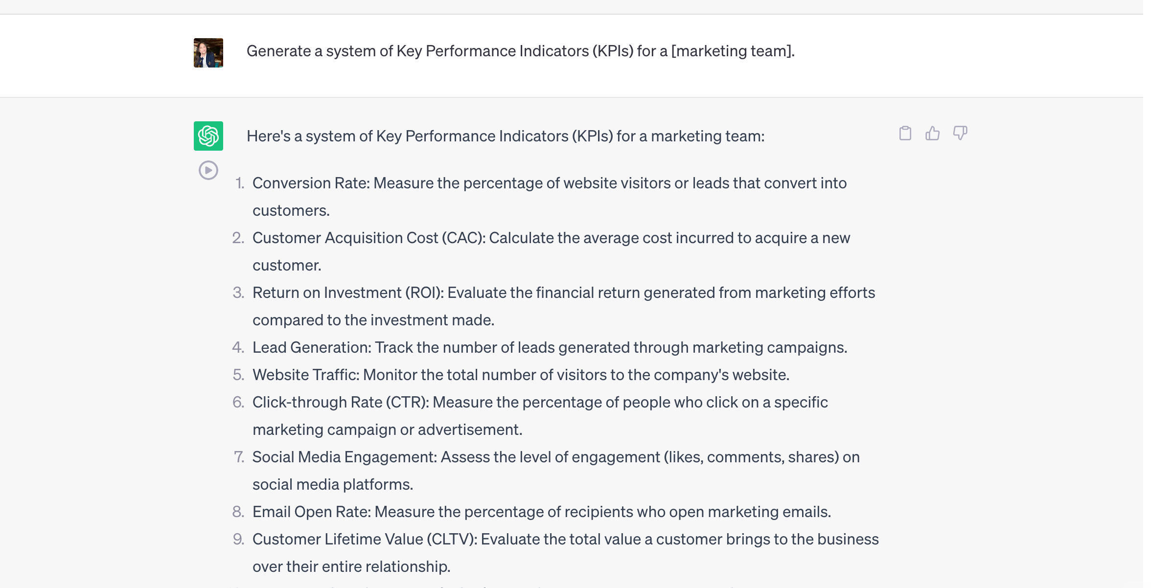The height and width of the screenshot is (588, 1151).
Task: Click the user prompt about marketing team KPIs
Action: pos(521,51)
